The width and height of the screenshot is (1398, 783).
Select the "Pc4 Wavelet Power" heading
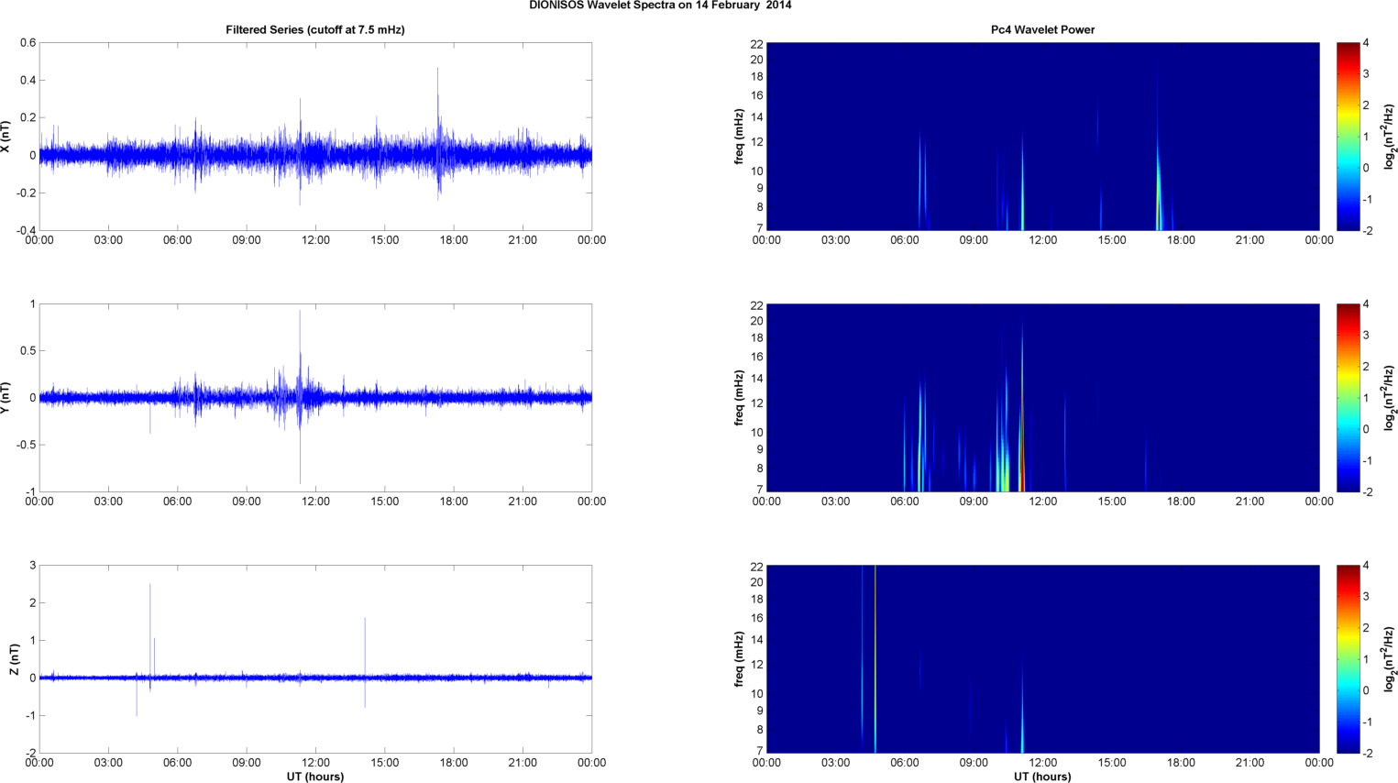(x=1042, y=29)
